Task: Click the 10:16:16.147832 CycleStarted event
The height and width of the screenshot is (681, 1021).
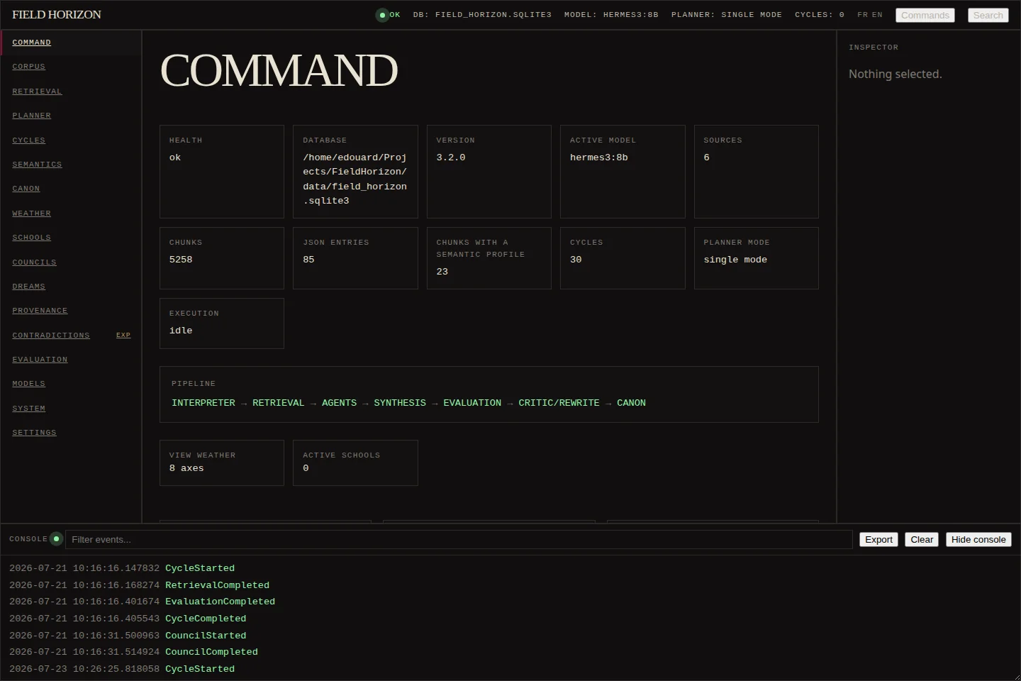Action: 200,568
